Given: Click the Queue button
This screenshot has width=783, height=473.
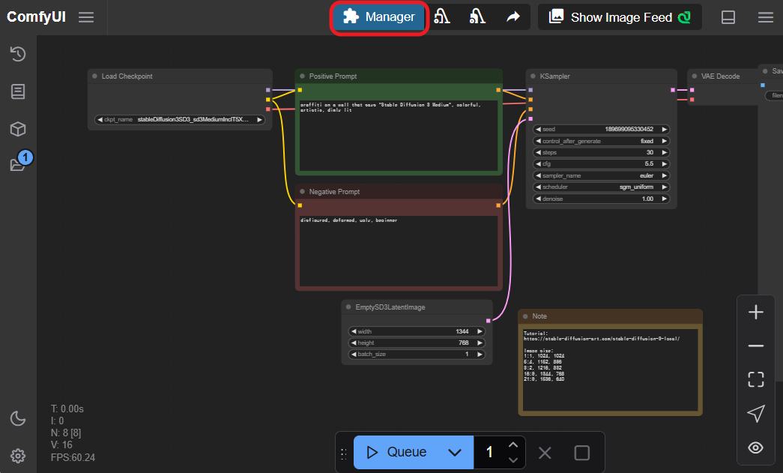Looking at the screenshot, I should [x=396, y=452].
